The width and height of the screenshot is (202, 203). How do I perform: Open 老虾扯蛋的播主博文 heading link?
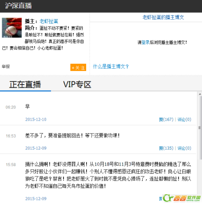point(163,18)
